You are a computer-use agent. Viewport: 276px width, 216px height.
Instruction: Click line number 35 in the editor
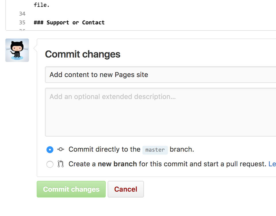(22, 23)
